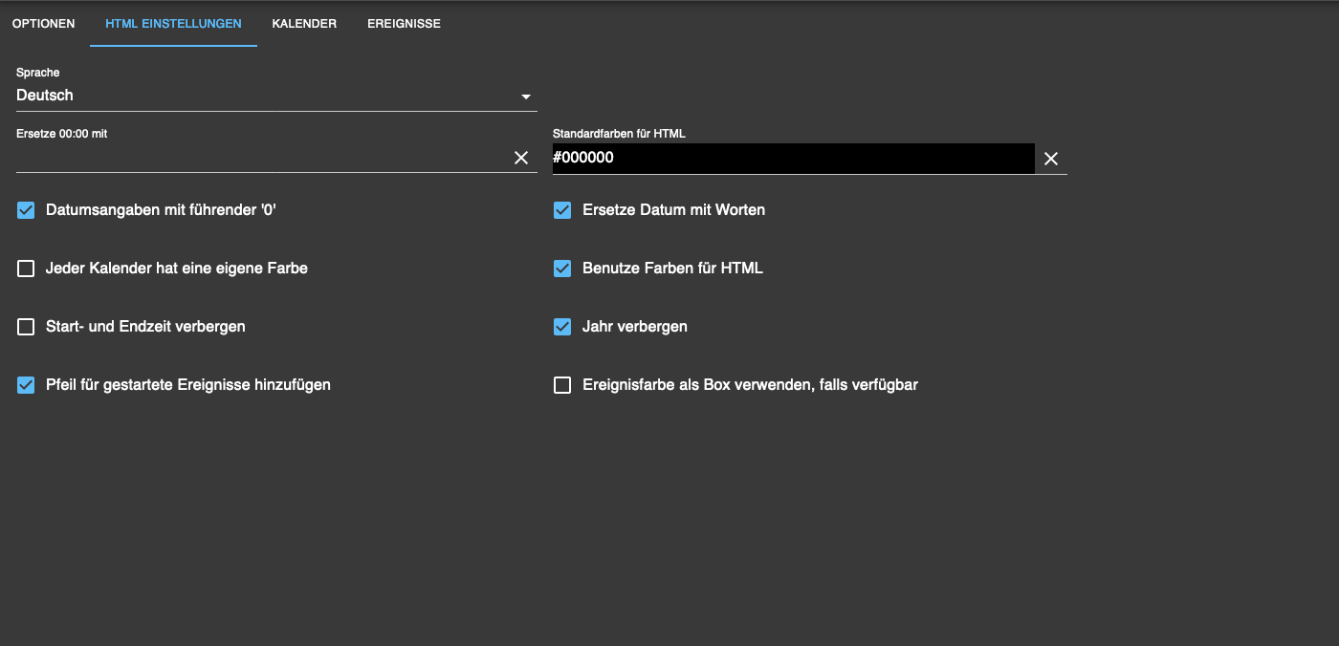1339x646 pixels.
Task: Focus the 'Ersetze 00:00 mit' text input
Action: (258, 158)
